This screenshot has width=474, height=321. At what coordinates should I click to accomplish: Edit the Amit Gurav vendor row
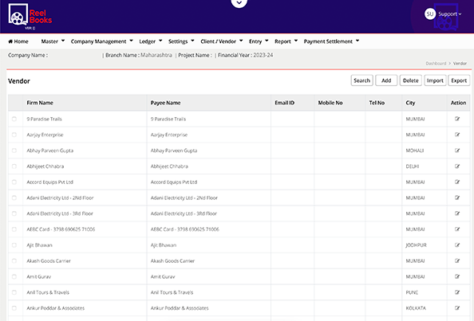(x=457, y=276)
